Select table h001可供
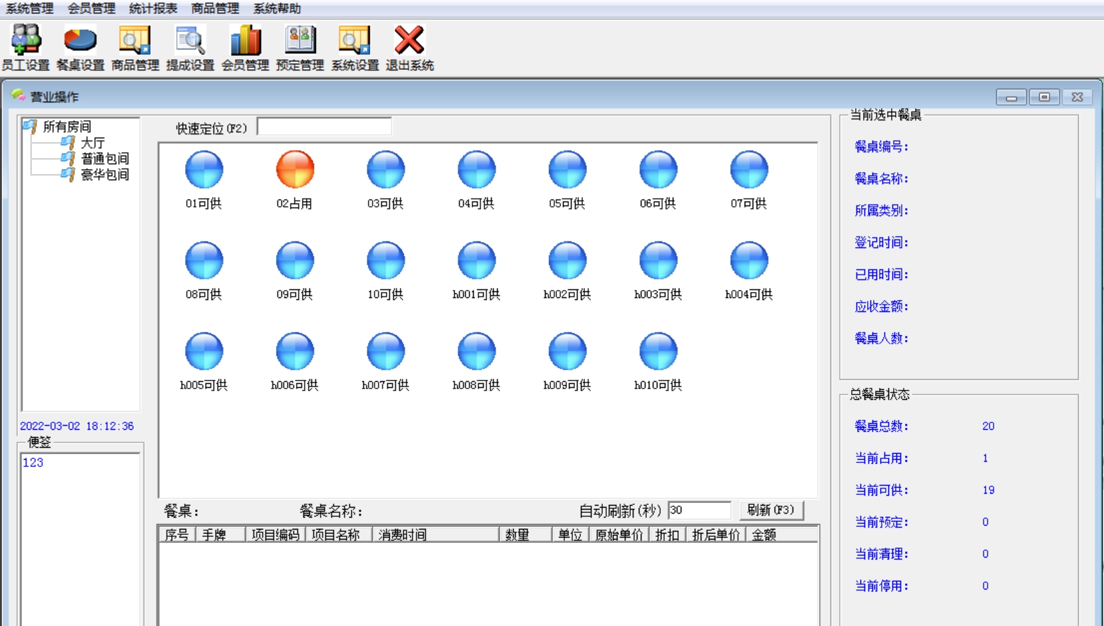 click(476, 259)
